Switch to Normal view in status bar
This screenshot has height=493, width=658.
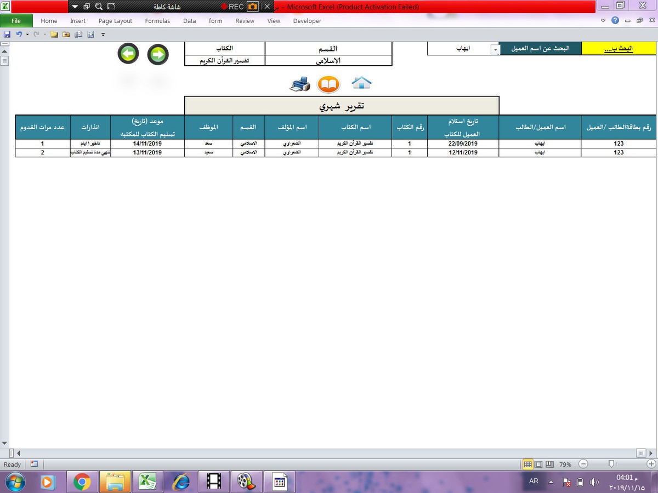coord(527,464)
